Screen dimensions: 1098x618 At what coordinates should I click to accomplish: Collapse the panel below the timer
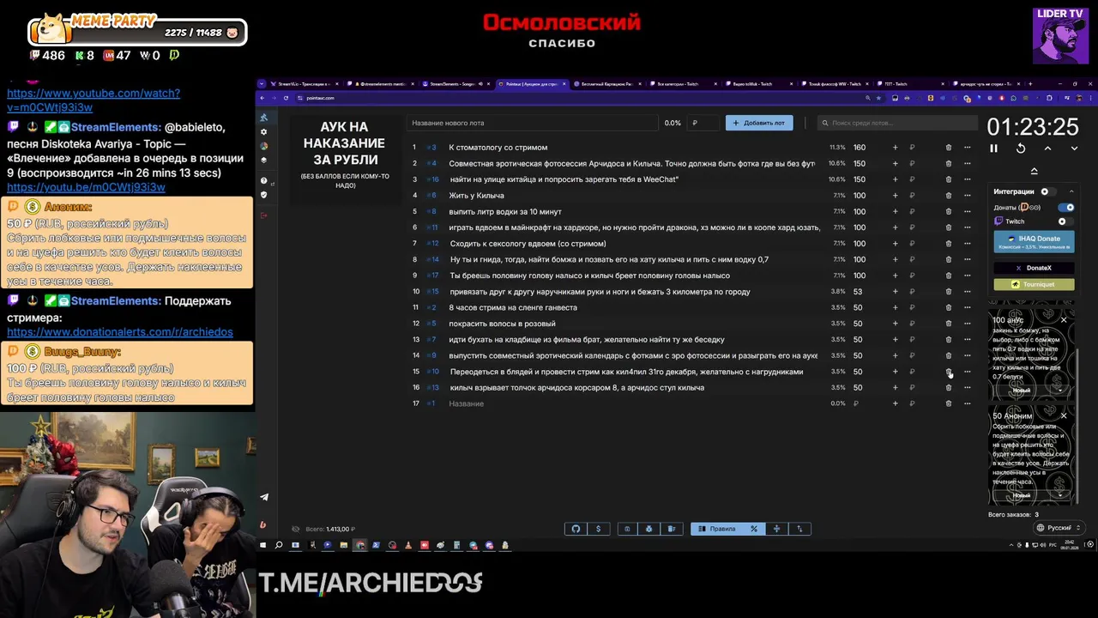[x=1034, y=171]
